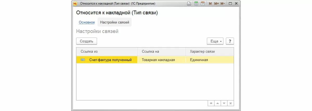Screen dimensions: 312x111
Task: Open help with the ? button
Action: click(230, 41)
